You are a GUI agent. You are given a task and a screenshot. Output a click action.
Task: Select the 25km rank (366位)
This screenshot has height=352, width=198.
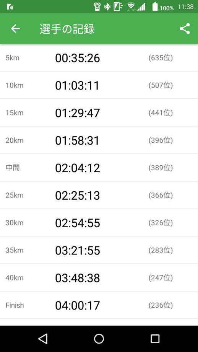pyautogui.click(x=161, y=195)
